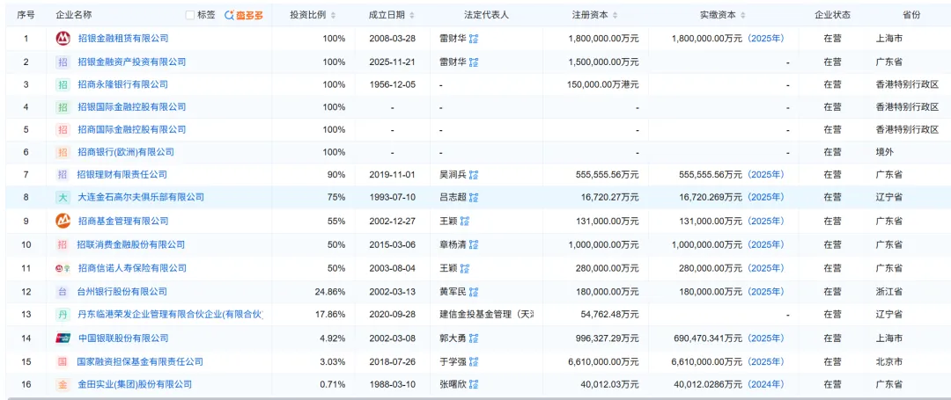Click (2024年) link in 金田实业 row
Screen dimensions: 951x400
click(x=766, y=384)
